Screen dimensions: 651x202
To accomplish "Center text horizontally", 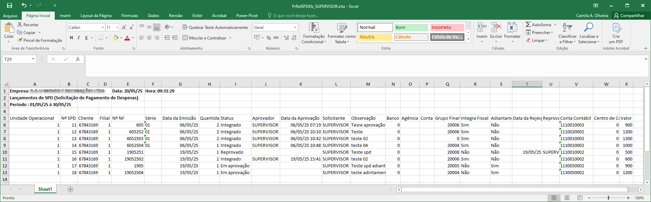I will pyautogui.click(x=149, y=38).
